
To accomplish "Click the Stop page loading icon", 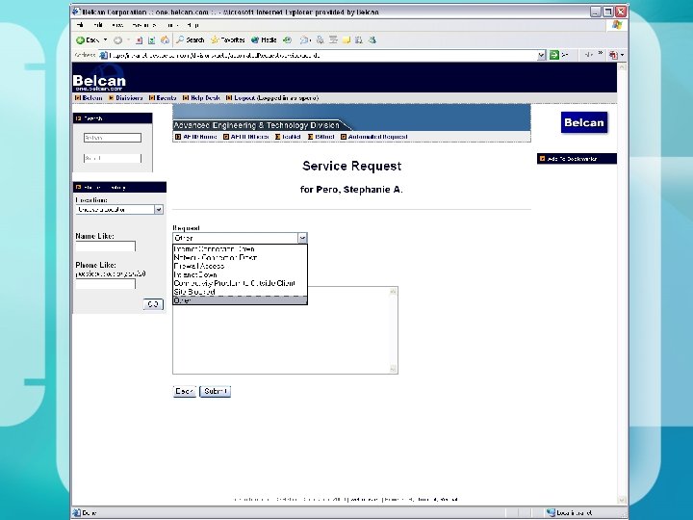I will pyautogui.click(x=139, y=40).
